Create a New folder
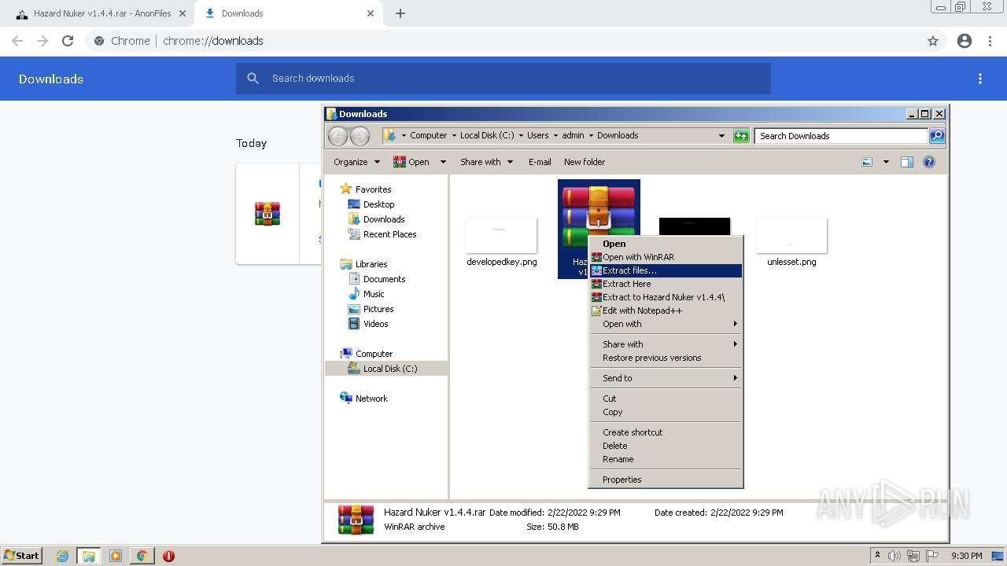Screen dimensions: 1007x566 [x=585, y=162]
